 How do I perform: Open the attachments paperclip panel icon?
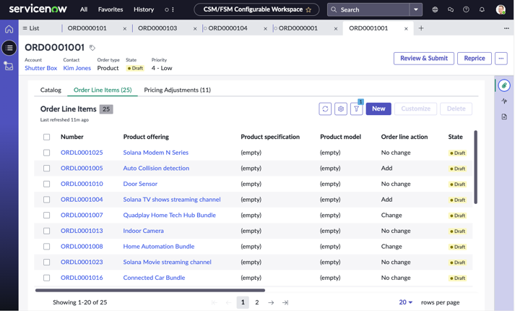click(x=504, y=85)
